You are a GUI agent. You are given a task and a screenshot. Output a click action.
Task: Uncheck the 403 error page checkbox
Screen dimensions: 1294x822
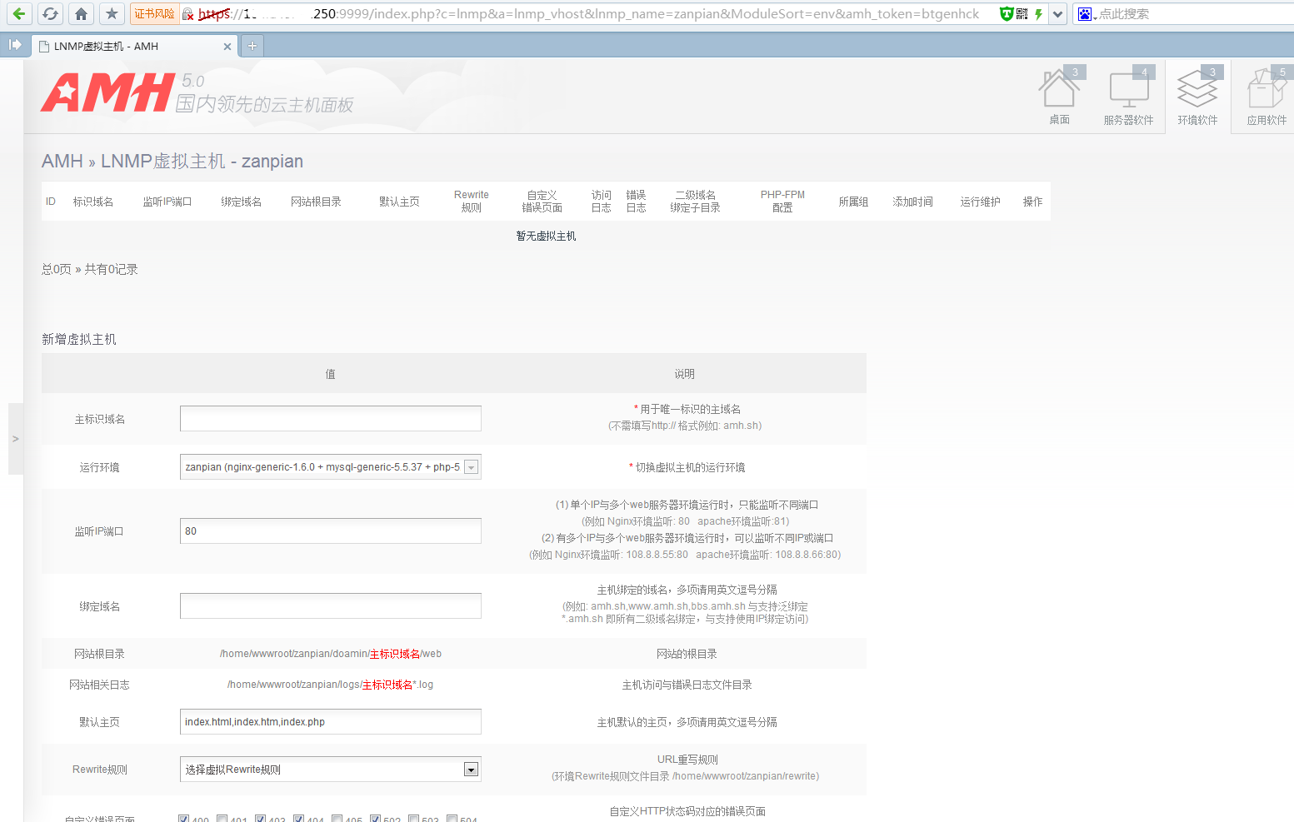tap(260, 819)
